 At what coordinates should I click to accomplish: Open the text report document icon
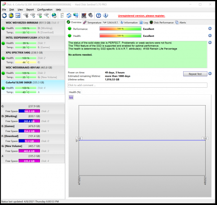pyautogui.click(x=62, y=15)
